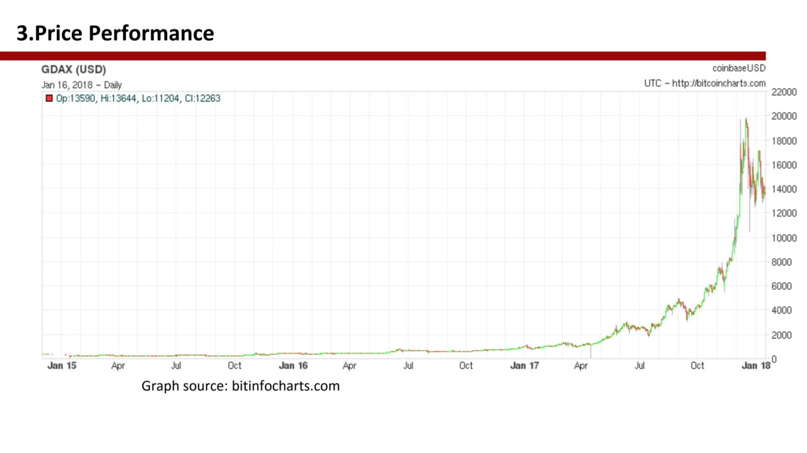Click the Jan 17 x-axis label

click(525, 366)
